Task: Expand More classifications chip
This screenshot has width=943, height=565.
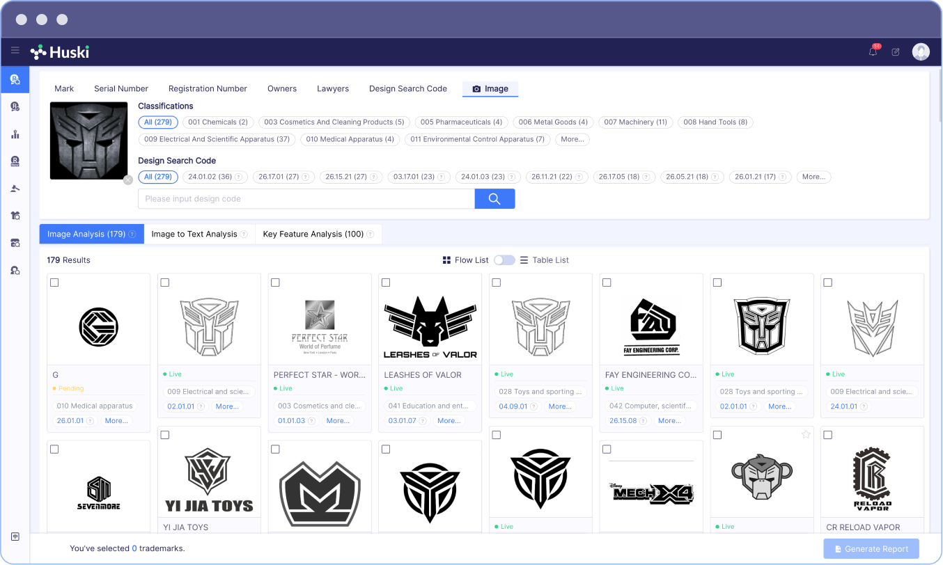Action: (x=572, y=139)
